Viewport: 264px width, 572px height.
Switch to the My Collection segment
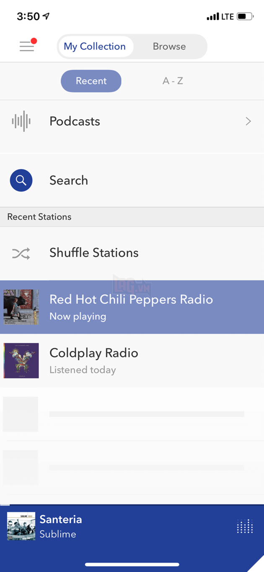click(x=95, y=47)
